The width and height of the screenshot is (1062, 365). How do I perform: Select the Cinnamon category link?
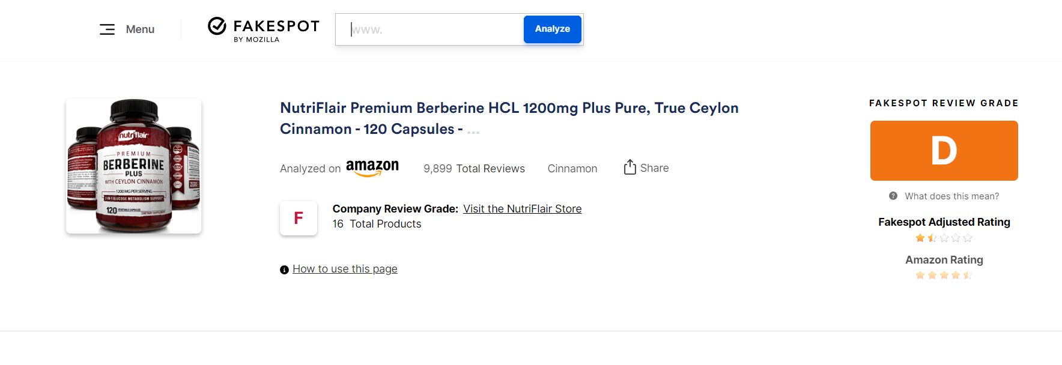(x=572, y=169)
